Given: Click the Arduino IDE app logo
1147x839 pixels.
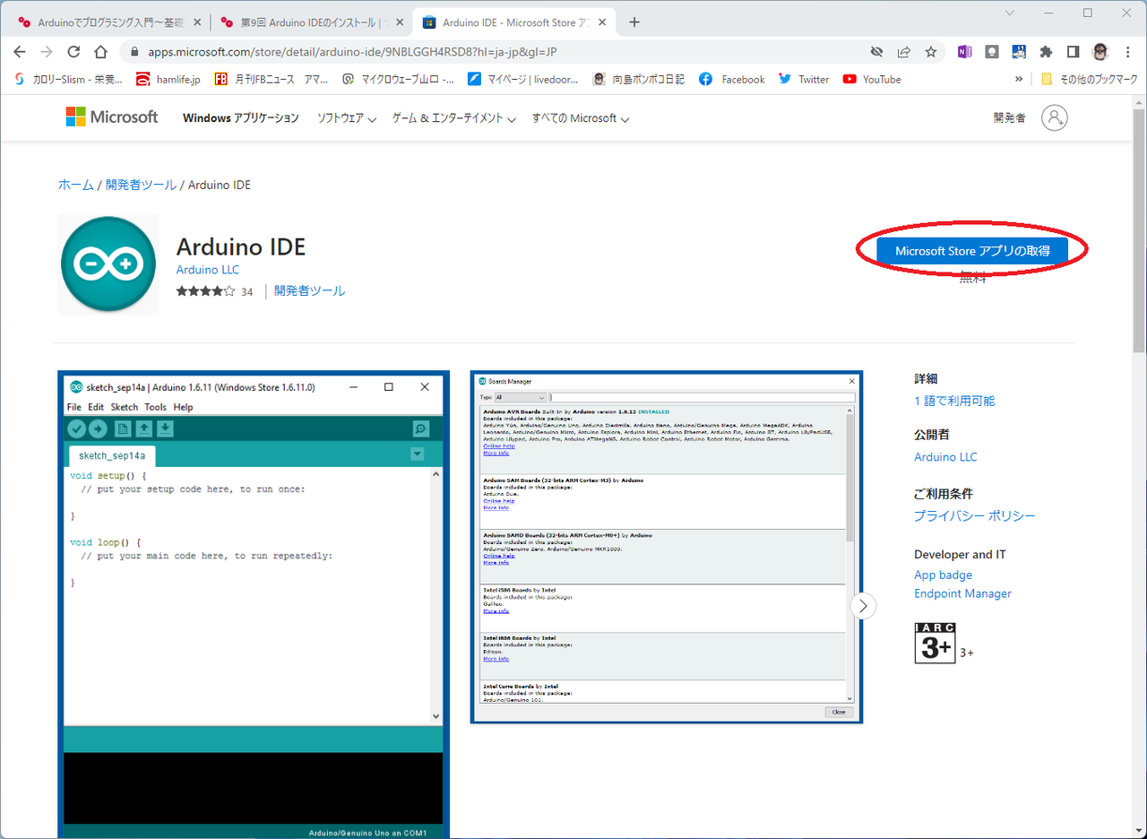Looking at the screenshot, I should pyautogui.click(x=108, y=264).
